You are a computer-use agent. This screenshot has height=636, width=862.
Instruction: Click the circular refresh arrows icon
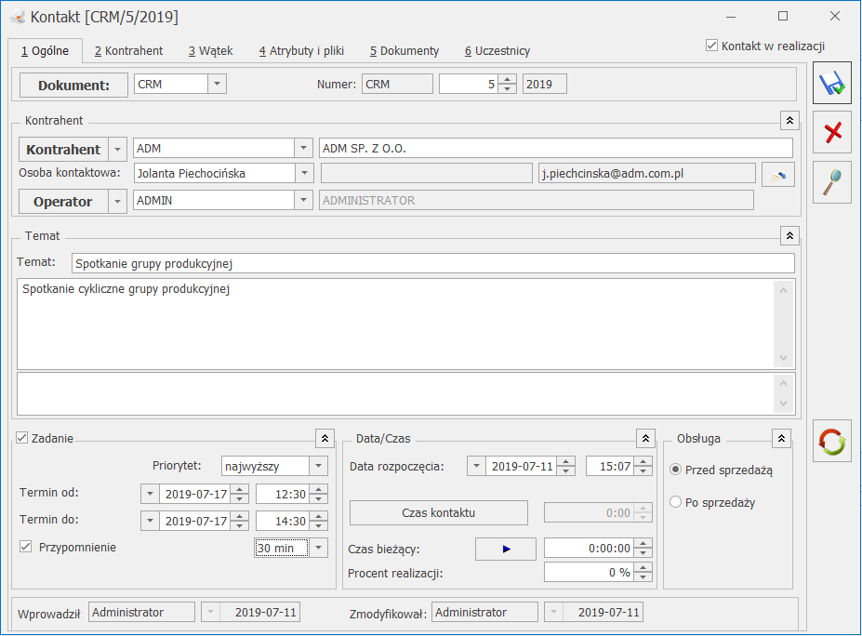click(x=832, y=441)
